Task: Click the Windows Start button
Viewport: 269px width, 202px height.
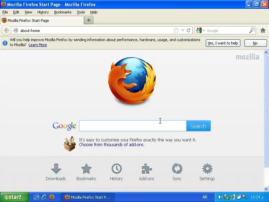Action: click(14, 197)
